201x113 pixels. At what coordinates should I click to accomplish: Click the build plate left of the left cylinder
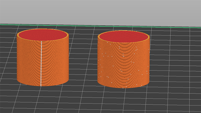[8, 63]
